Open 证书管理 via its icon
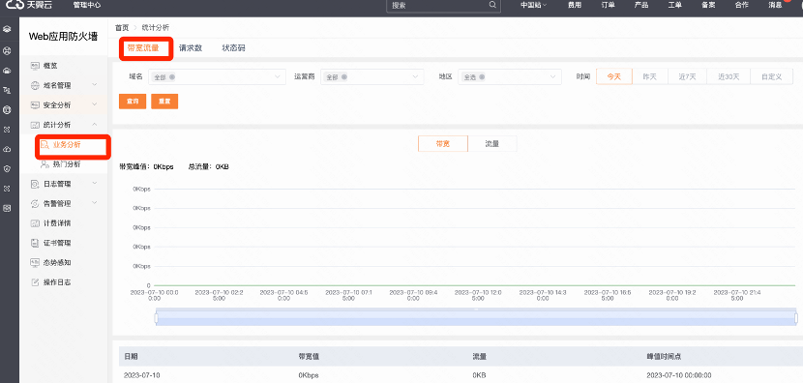This screenshot has height=383, width=803. 35,243
